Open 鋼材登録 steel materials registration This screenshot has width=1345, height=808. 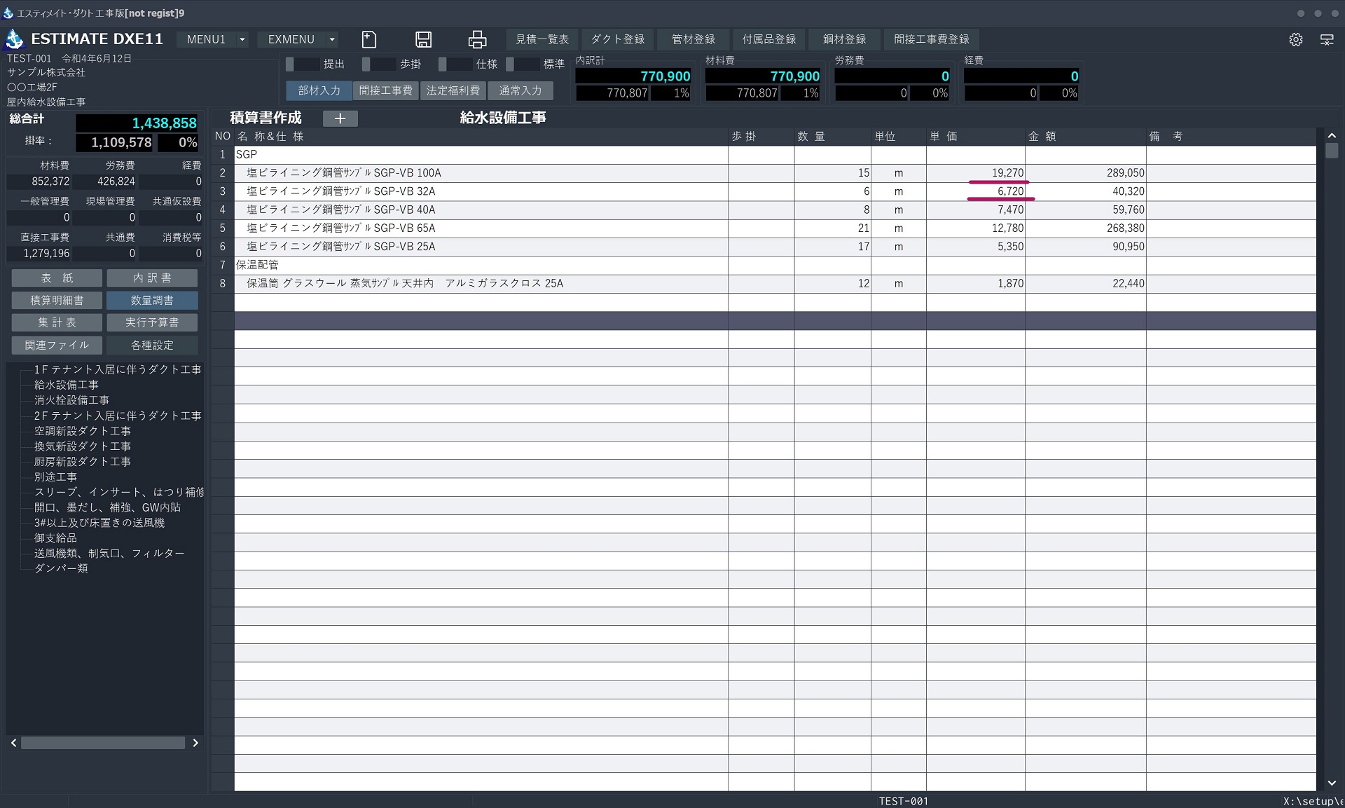tap(843, 39)
